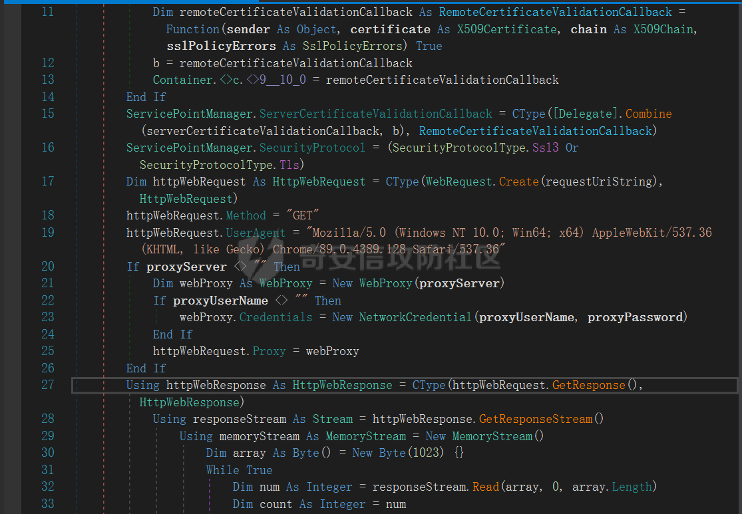Click line number 33 in the gutter
Screen dimensions: 742x514
point(47,504)
